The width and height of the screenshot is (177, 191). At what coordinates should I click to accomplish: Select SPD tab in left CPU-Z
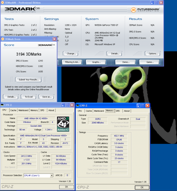pos(42,110)
